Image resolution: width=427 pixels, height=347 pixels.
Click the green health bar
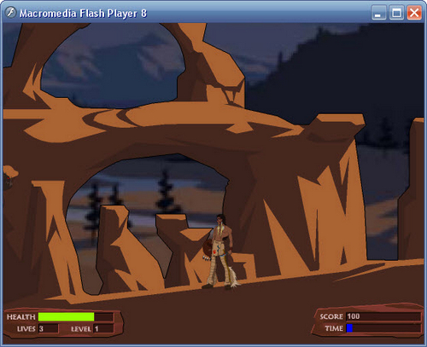click(x=66, y=316)
